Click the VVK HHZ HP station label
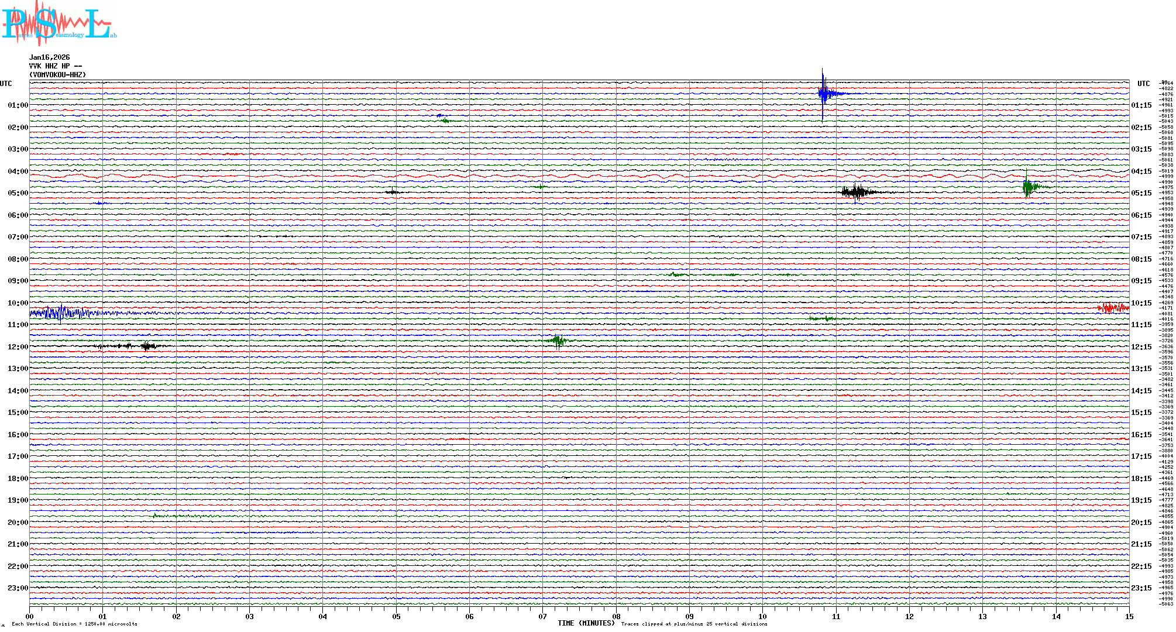The image size is (1176, 632). pos(55,66)
